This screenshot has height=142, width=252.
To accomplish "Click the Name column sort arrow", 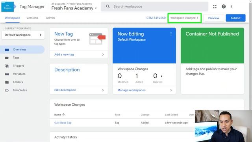I will (63, 114).
